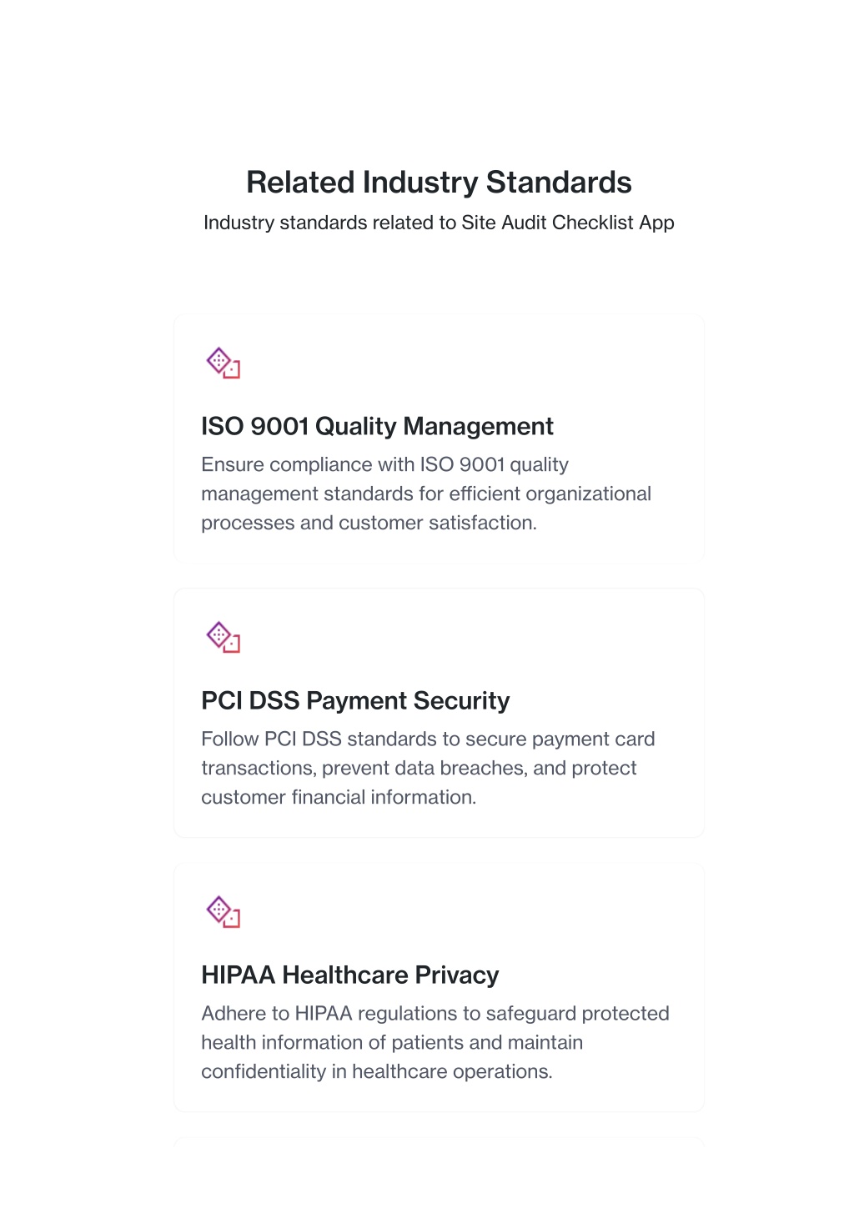The image size is (854, 1208).
Task: Click 'Ensure compliance with ISO 9001 quality' line
Action: (x=384, y=464)
